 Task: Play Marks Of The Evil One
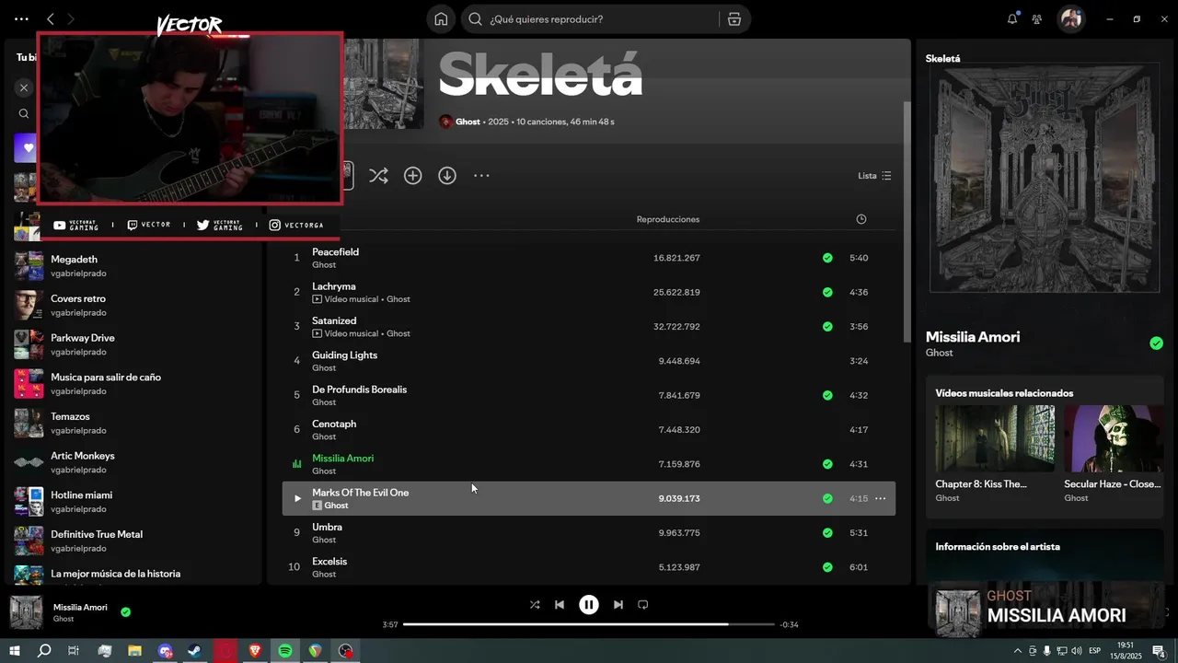[x=297, y=498]
